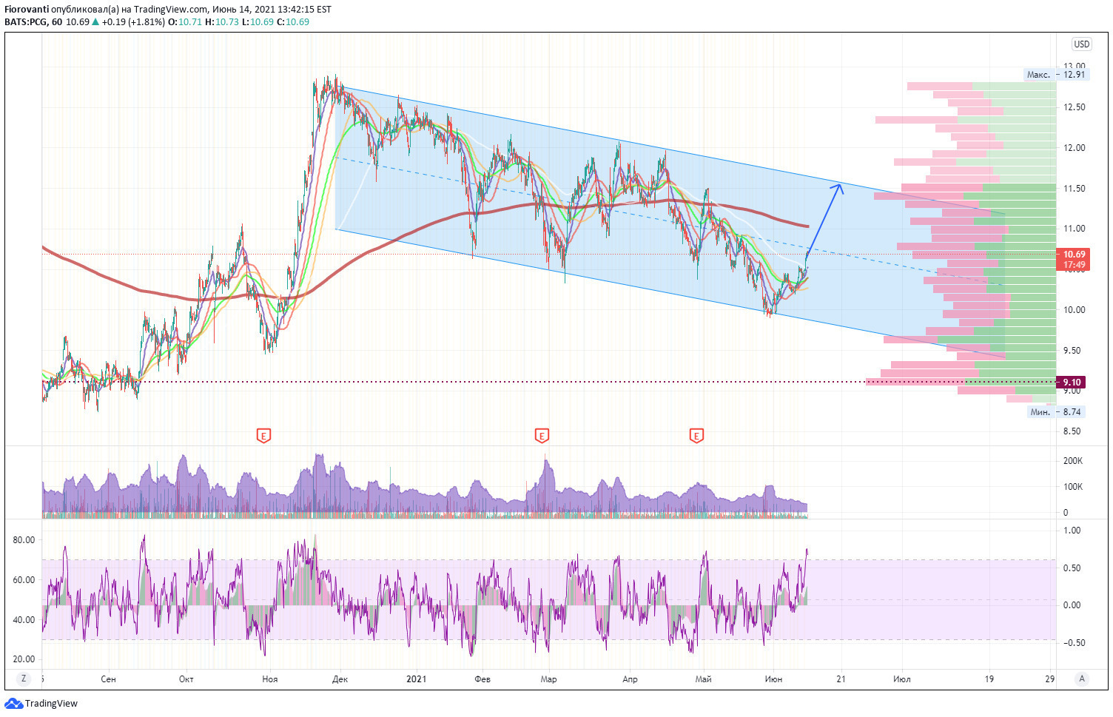
Task: Click the 100K volume axis label
Action: (x=1073, y=487)
